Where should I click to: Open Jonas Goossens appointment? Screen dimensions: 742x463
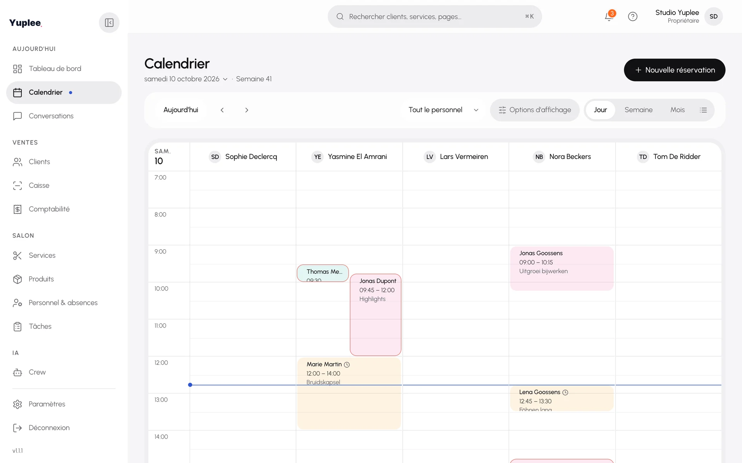pos(562,269)
